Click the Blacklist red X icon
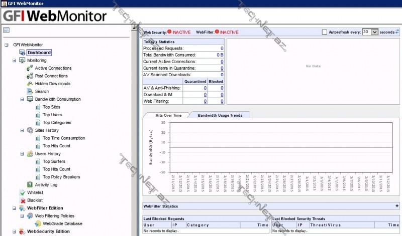The height and width of the screenshot is (236, 402). pos(22,200)
